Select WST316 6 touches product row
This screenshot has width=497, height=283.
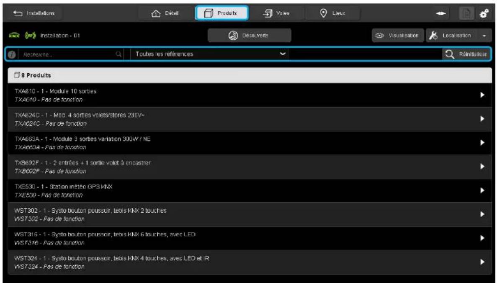[x=250, y=238]
